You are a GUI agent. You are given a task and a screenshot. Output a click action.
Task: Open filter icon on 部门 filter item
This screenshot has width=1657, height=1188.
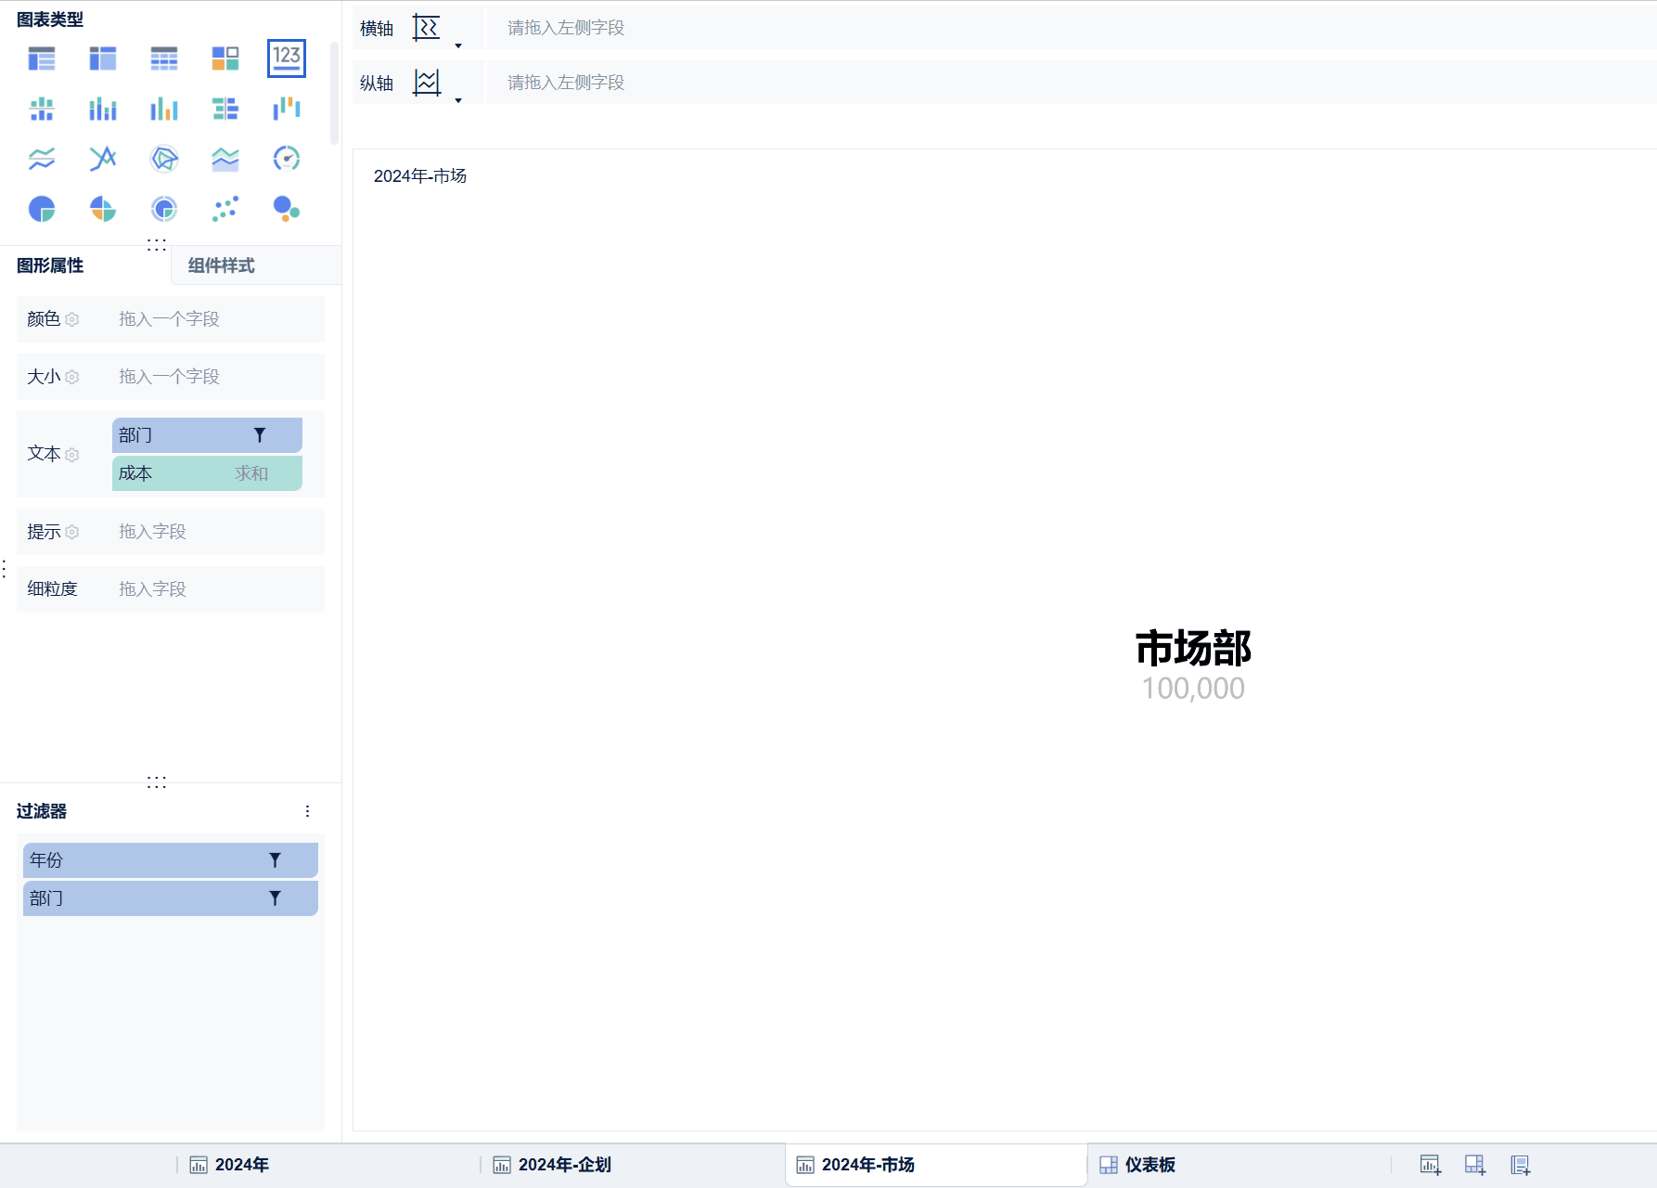(x=275, y=898)
